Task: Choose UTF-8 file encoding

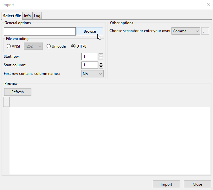Action: coord(74,46)
